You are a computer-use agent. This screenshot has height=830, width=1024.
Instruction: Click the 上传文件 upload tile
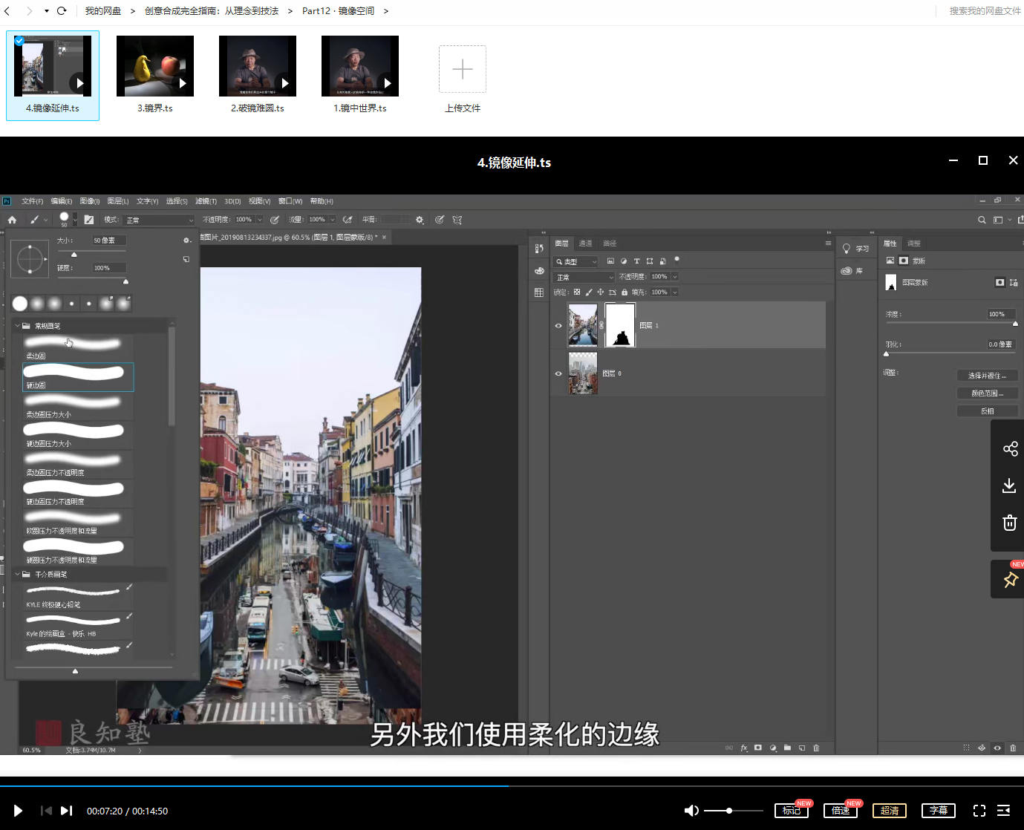462,70
